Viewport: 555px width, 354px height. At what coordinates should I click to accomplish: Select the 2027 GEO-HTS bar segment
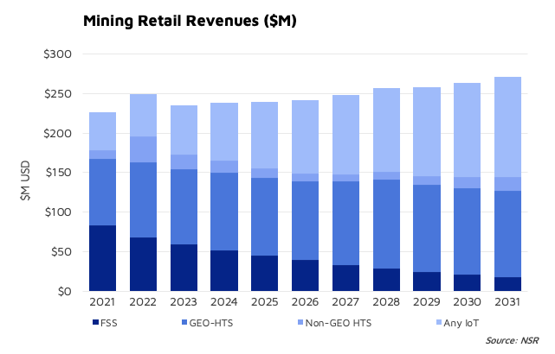tap(345, 224)
